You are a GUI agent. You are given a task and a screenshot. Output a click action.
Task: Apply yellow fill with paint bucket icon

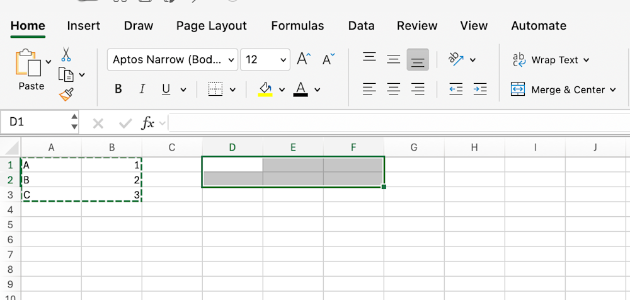coord(265,89)
